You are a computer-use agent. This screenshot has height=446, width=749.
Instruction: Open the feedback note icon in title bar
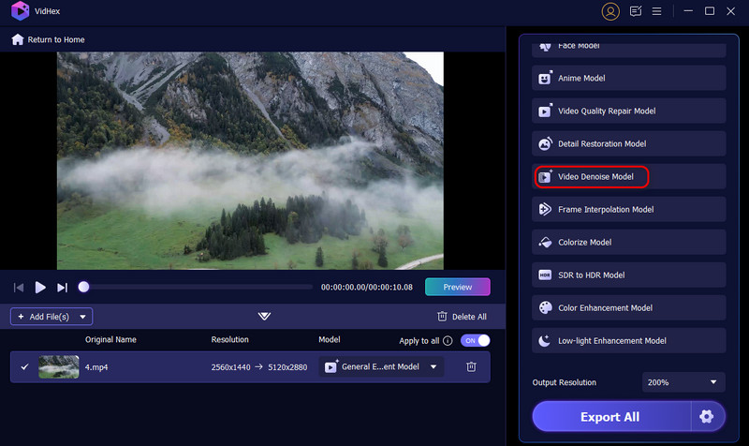(636, 11)
